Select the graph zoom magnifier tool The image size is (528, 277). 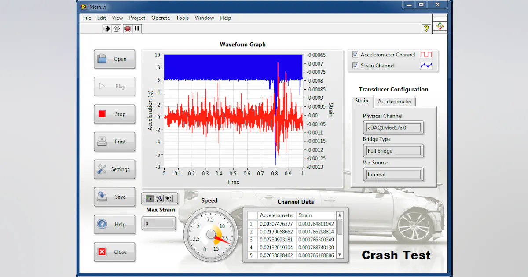[160, 199]
